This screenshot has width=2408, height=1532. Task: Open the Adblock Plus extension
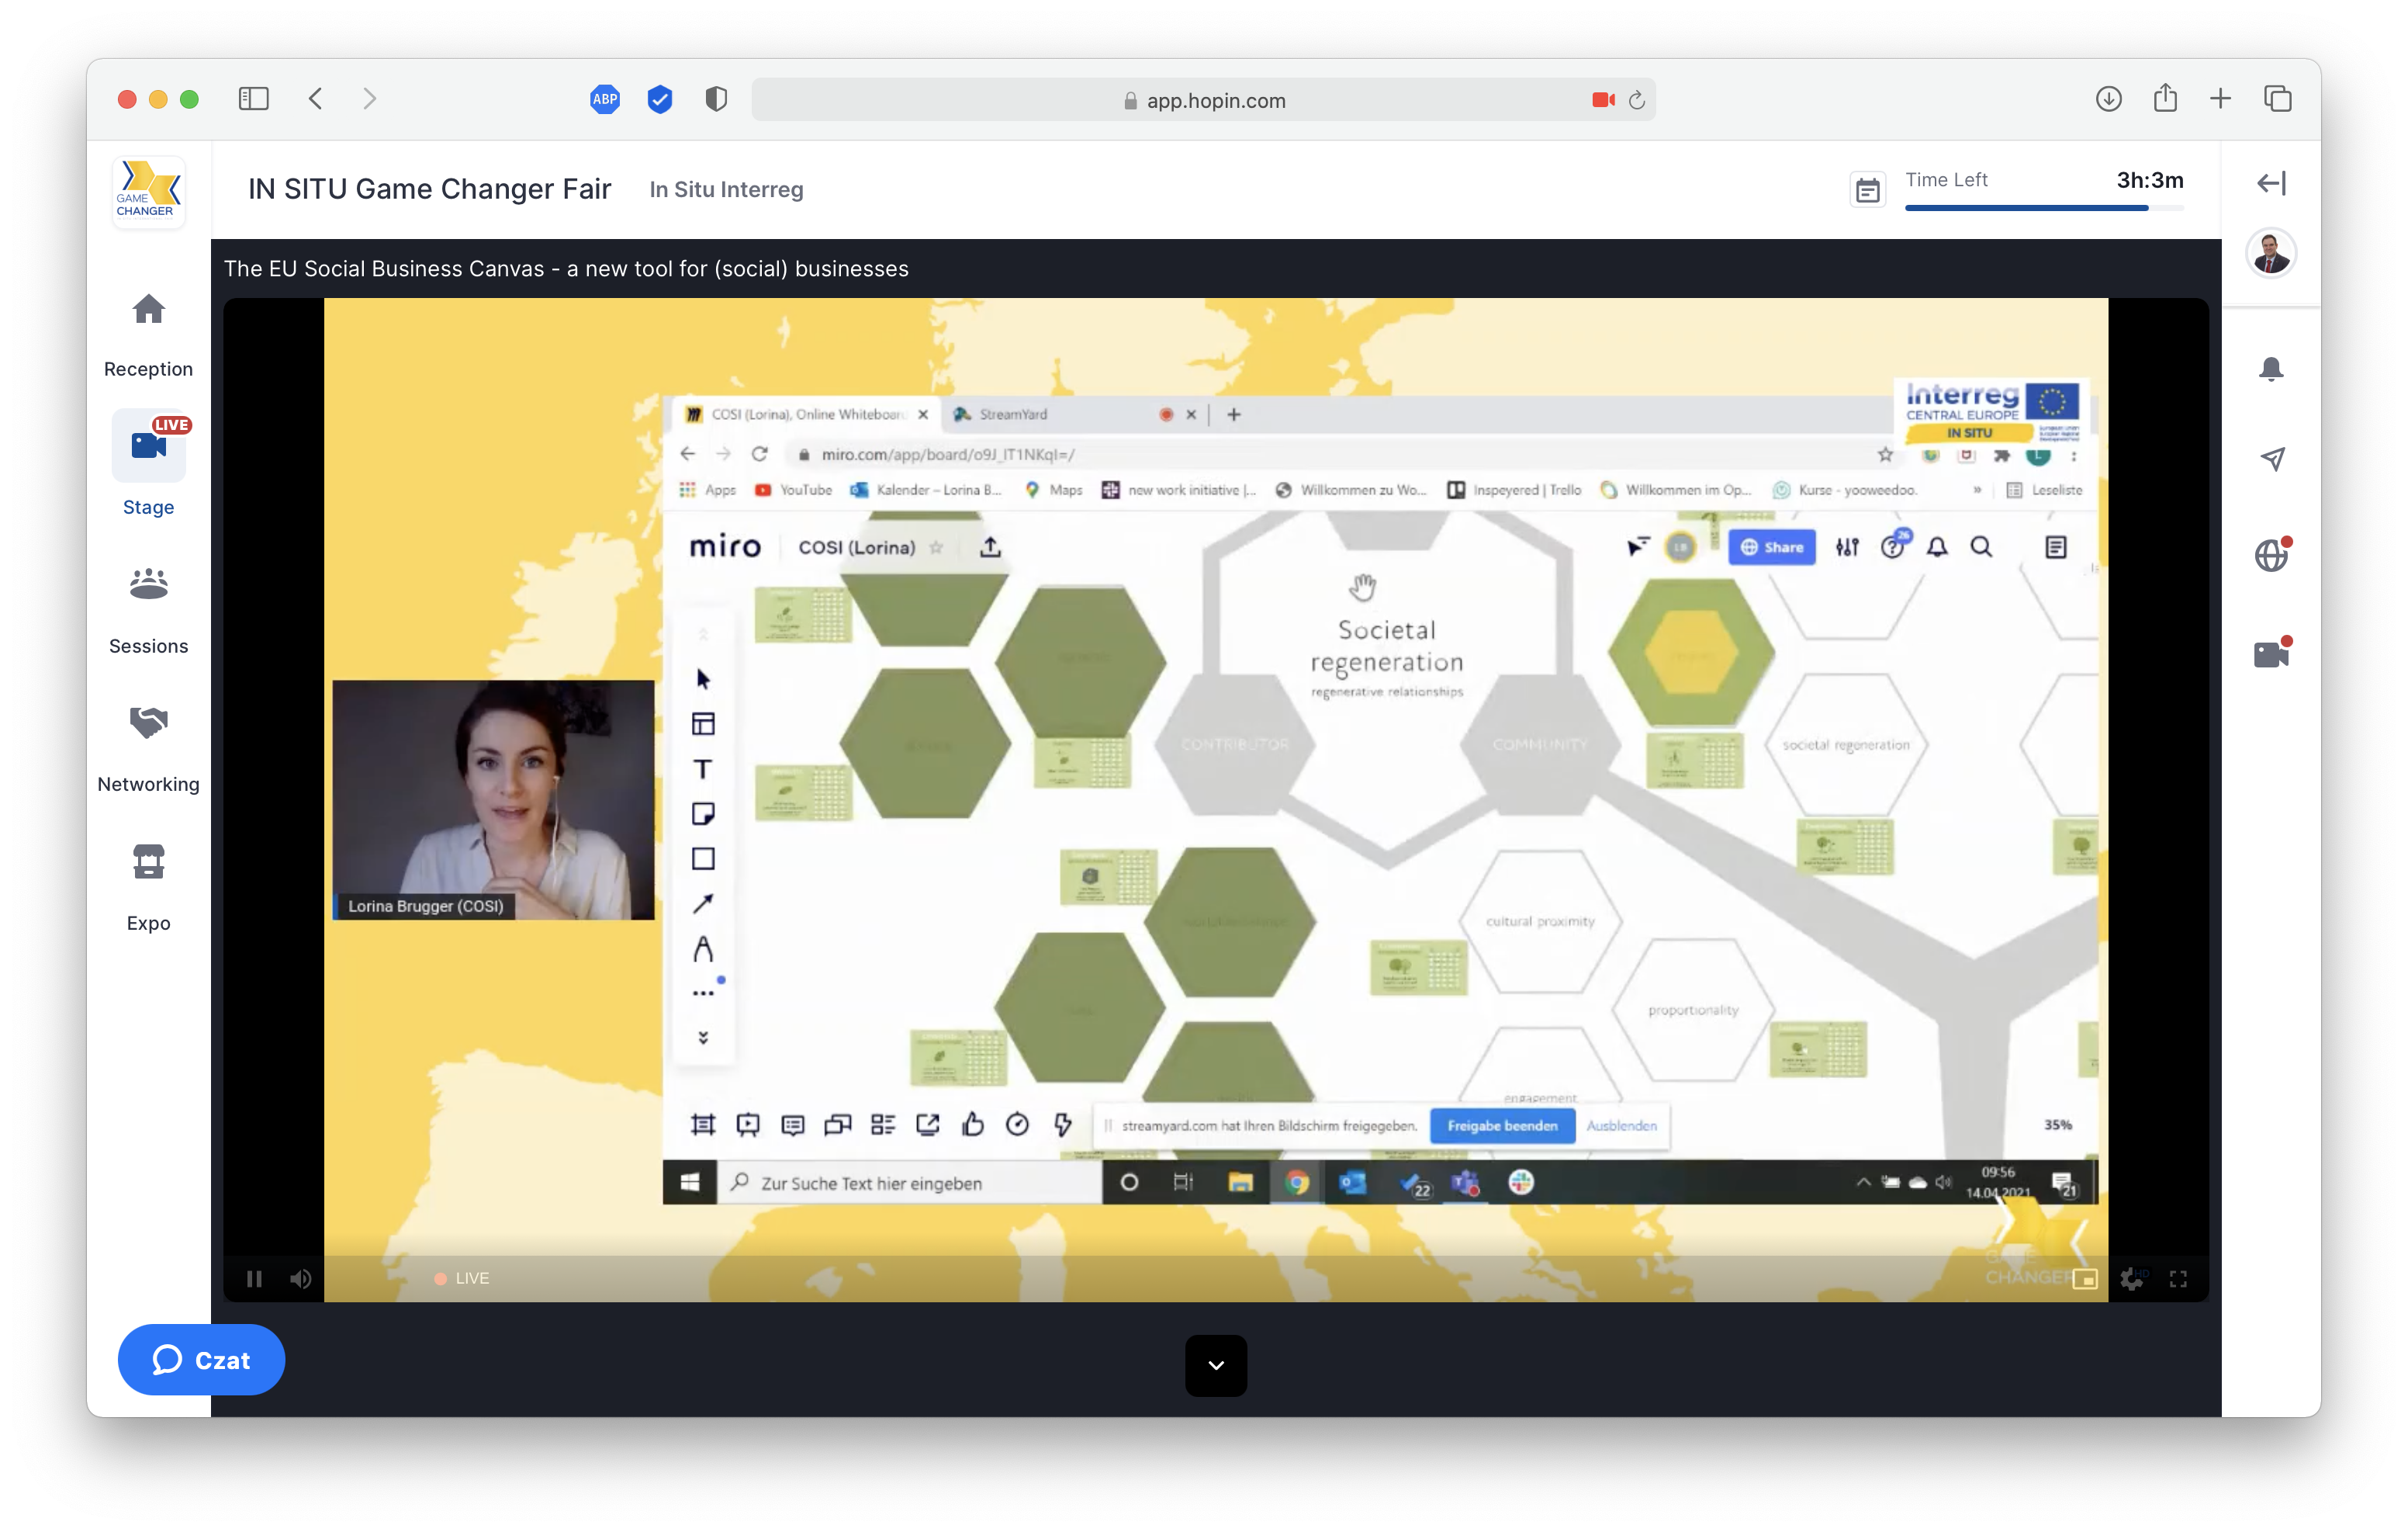[x=604, y=99]
